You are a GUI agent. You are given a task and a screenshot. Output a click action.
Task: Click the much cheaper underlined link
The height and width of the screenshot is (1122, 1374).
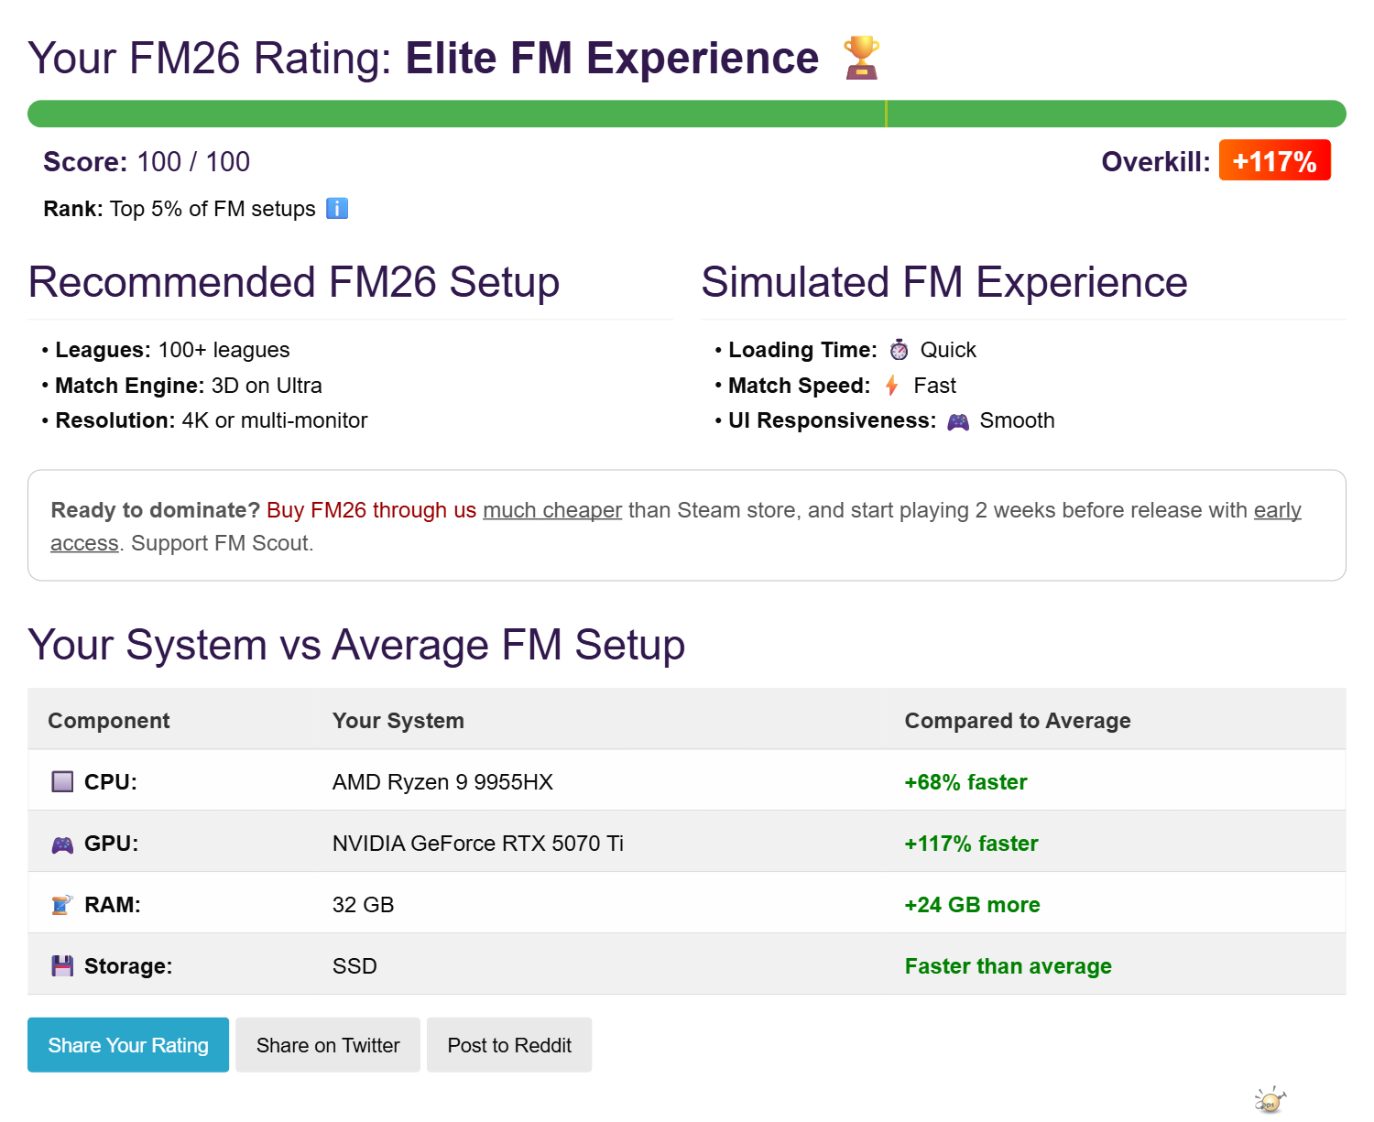point(552,510)
